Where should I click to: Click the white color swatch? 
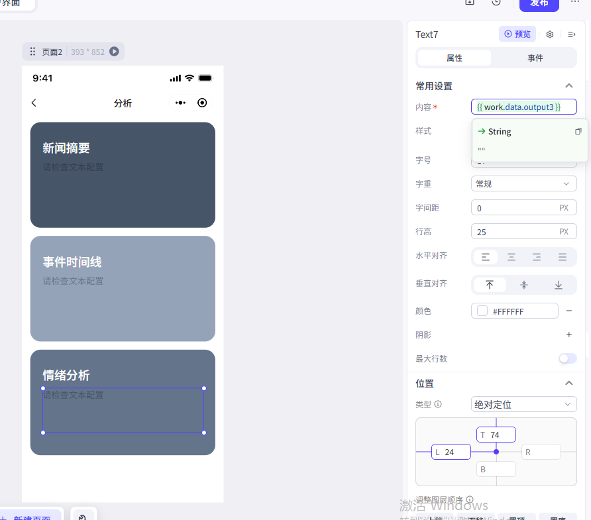tap(482, 311)
